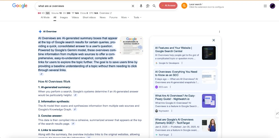This screenshot has height=138, width=279.
Task: Click the Google logo
Action: tap(20, 6)
